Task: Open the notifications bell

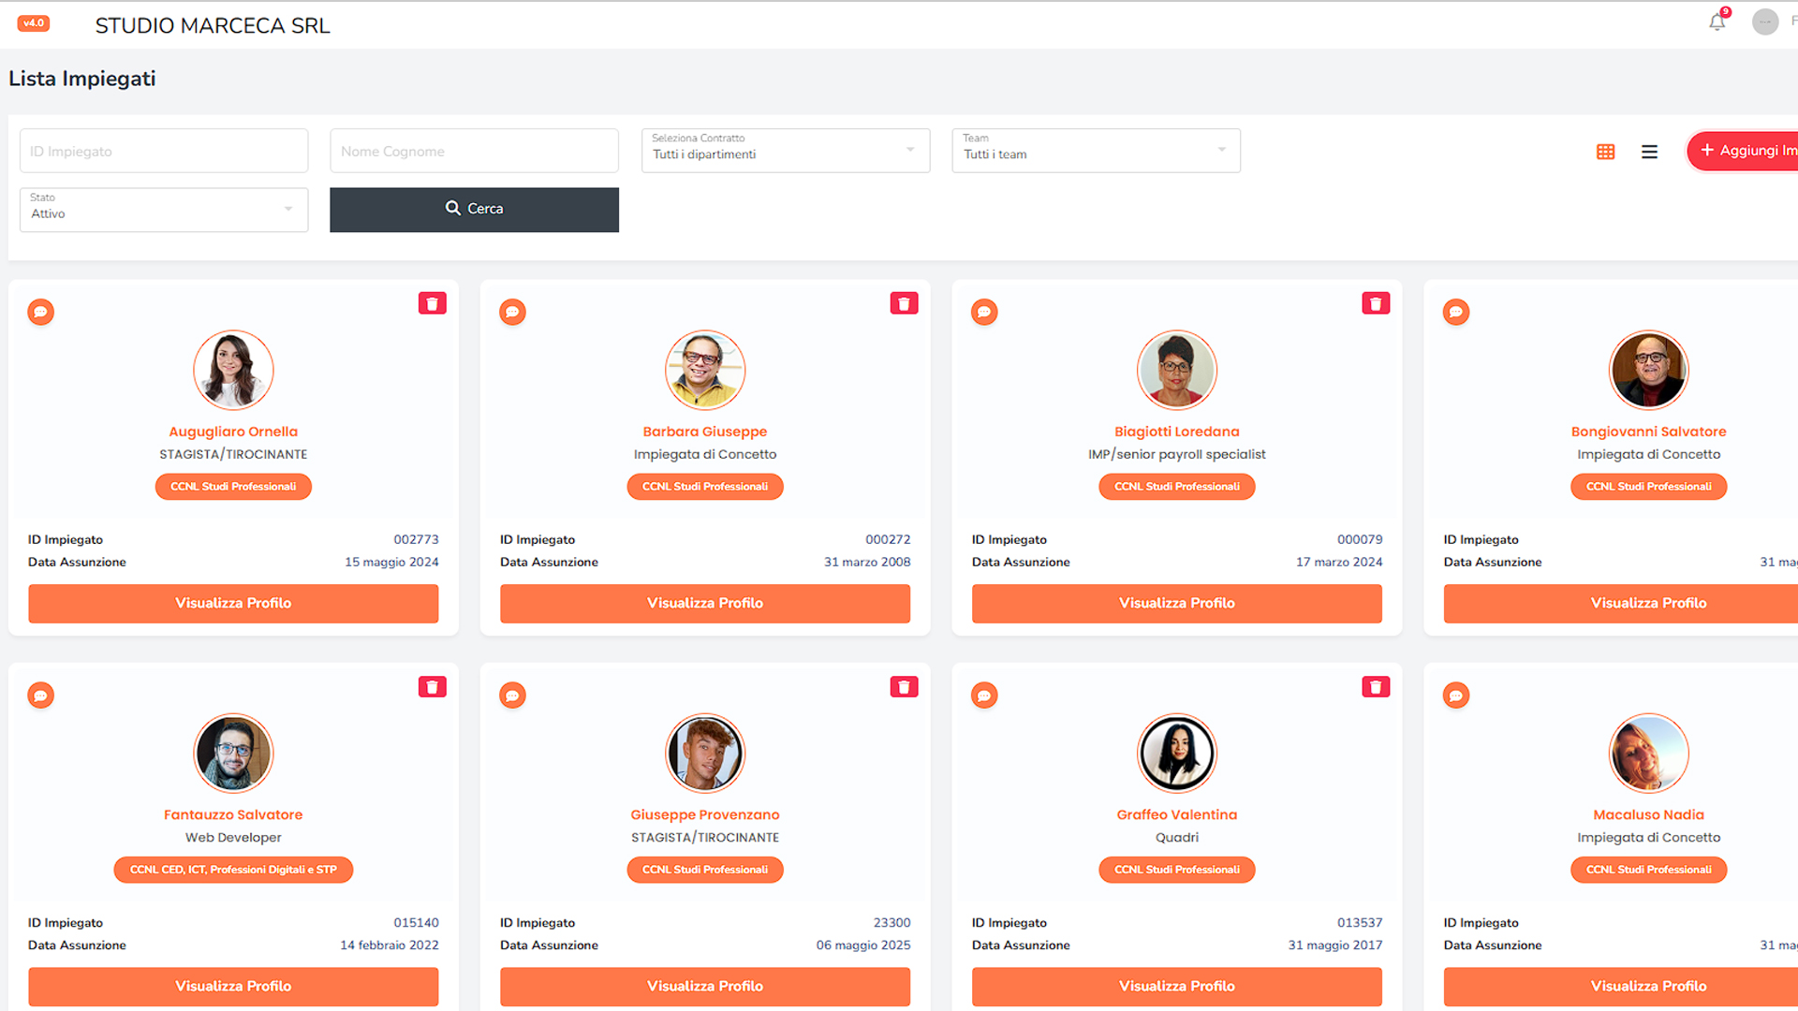Action: [1717, 22]
